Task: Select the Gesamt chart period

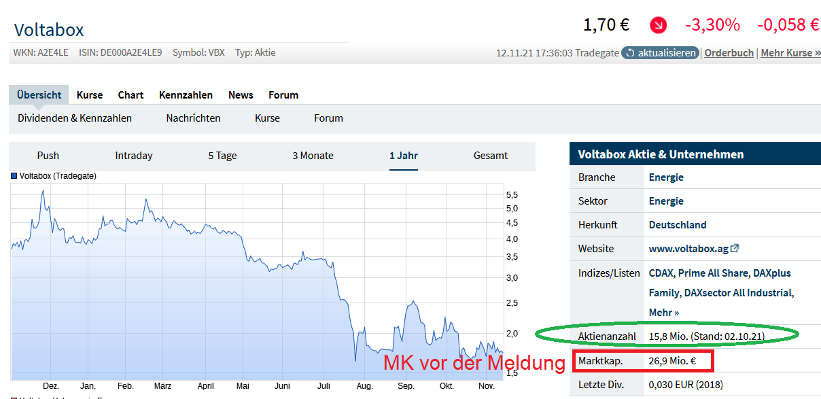Action: click(x=491, y=156)
